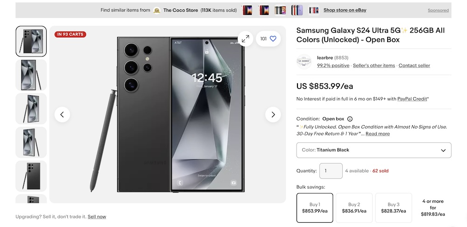
Task: Click the Quantity input field
Action: point(331,171)
